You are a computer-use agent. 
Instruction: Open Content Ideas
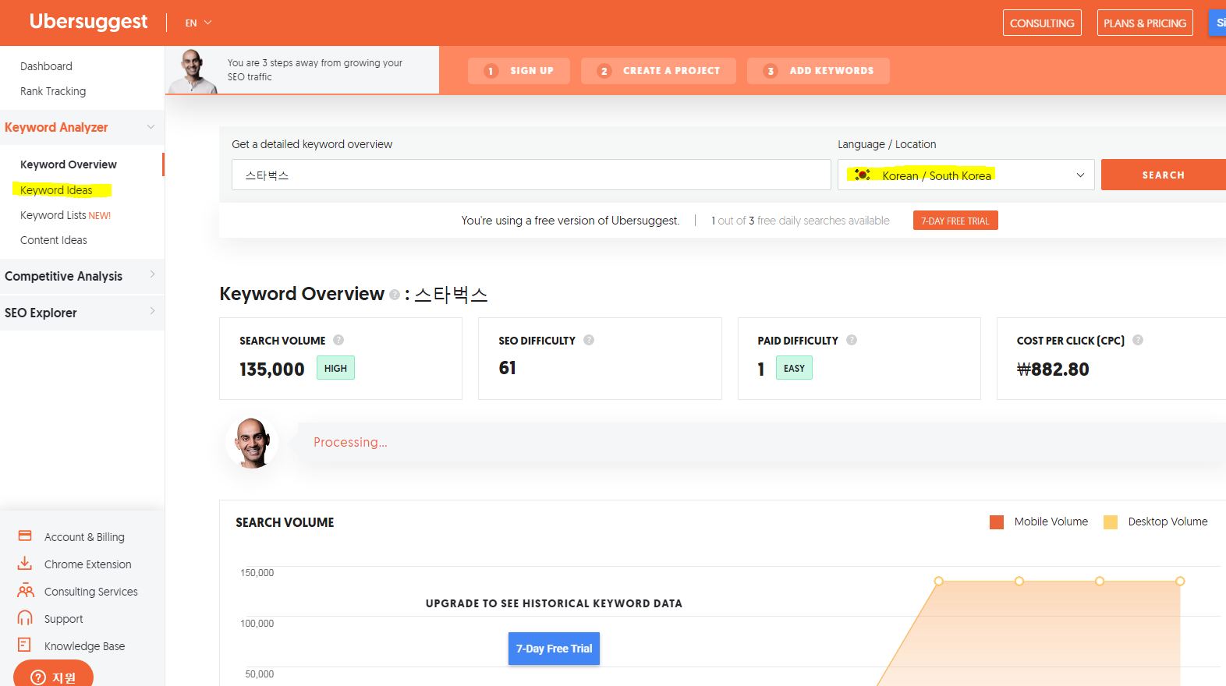(x=54, y=240)
